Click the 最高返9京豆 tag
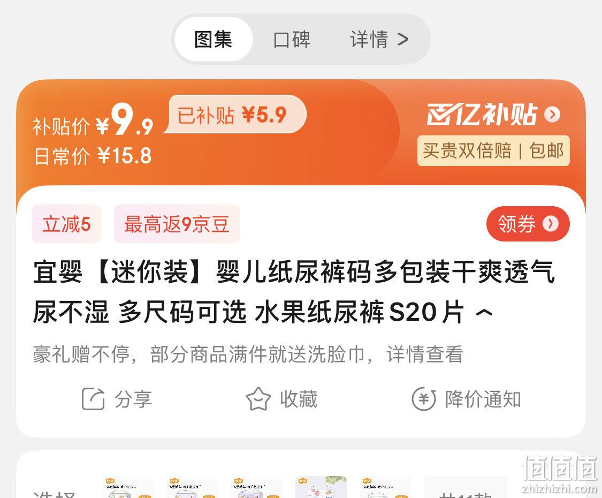 click(x=177, y=224)
